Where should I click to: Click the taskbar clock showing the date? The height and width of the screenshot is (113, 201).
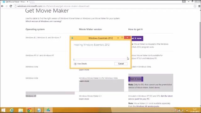[x=194, y=110]
